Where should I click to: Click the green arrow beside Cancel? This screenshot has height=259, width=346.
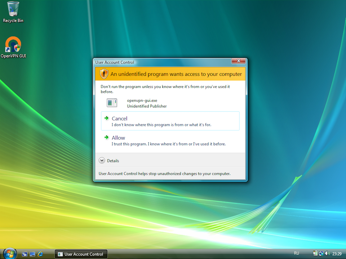click(107, 118)
